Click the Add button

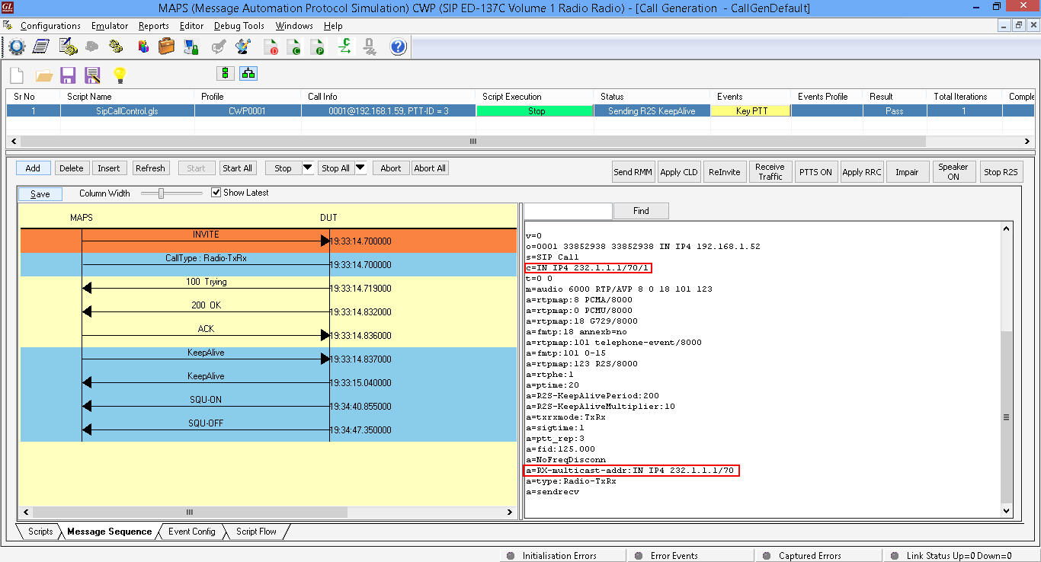(33, 168)
